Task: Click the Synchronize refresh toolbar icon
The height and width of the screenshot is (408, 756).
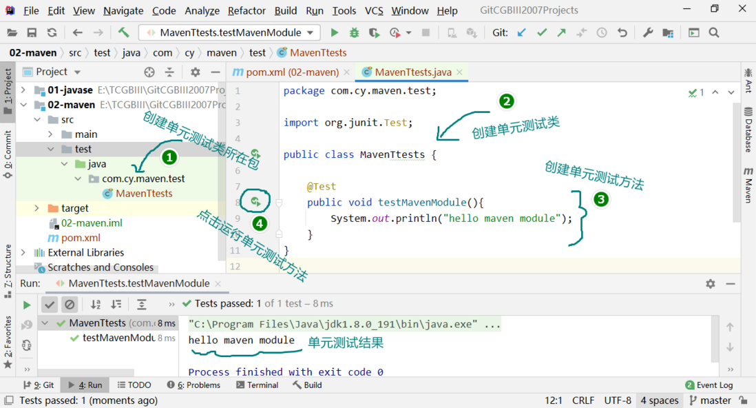Action: (x=52, y=33)
